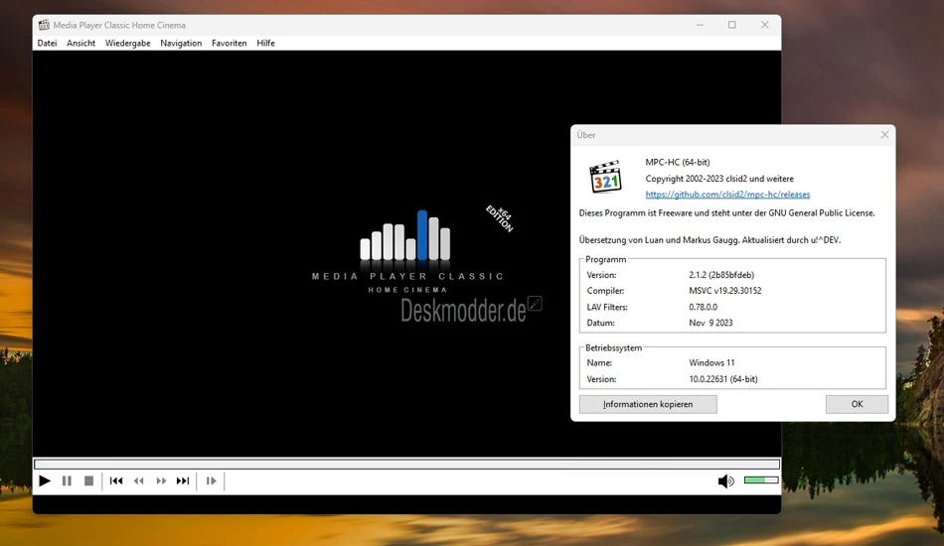Open the Navigation menu
Image resolution: width=944 pixels, height=546 pixels.
[x=181, y=43]
